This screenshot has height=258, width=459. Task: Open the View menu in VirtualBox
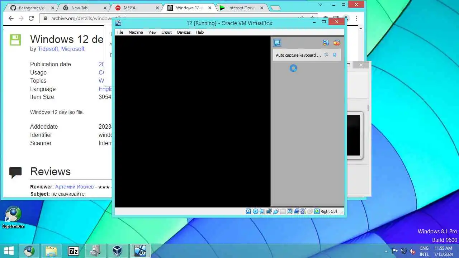(x=152, y=32)
